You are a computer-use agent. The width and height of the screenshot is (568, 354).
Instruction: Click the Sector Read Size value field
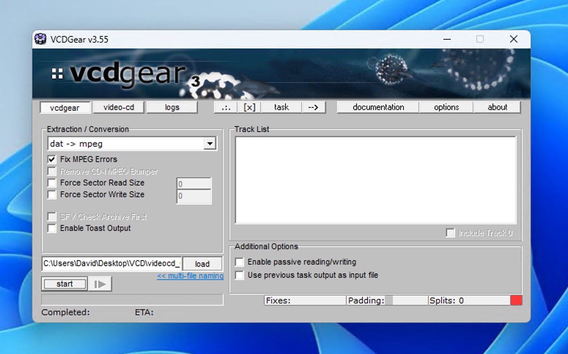click(x=194, y=184)
